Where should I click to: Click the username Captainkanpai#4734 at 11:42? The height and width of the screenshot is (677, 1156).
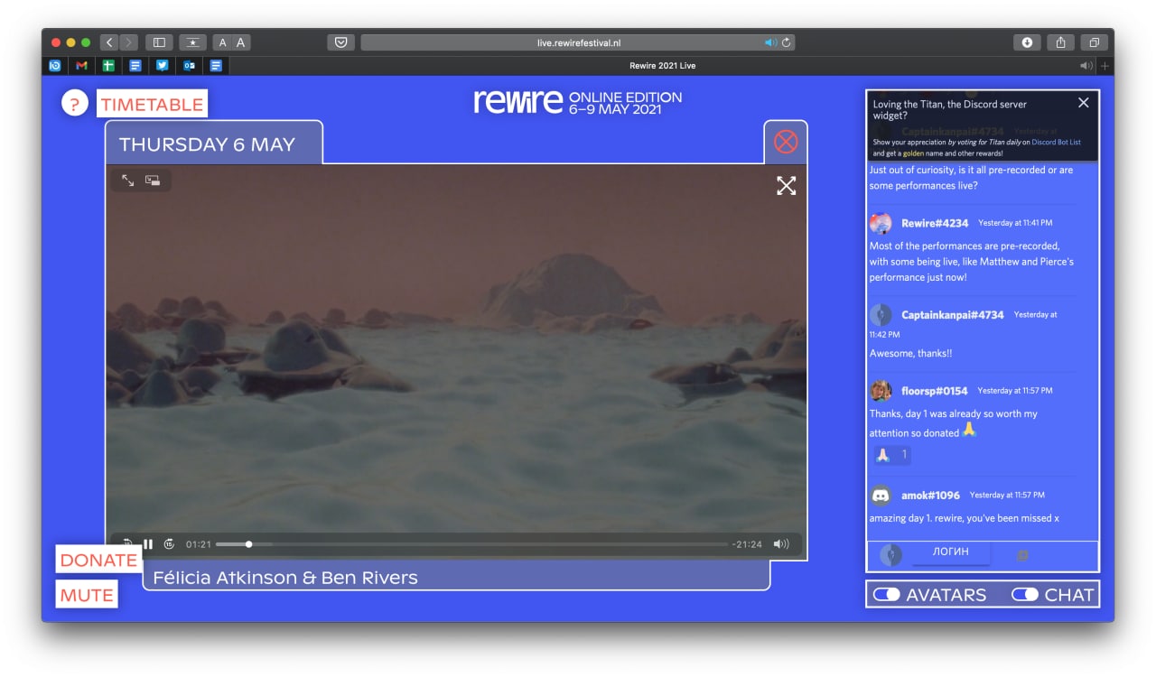(x=952, y=315)
